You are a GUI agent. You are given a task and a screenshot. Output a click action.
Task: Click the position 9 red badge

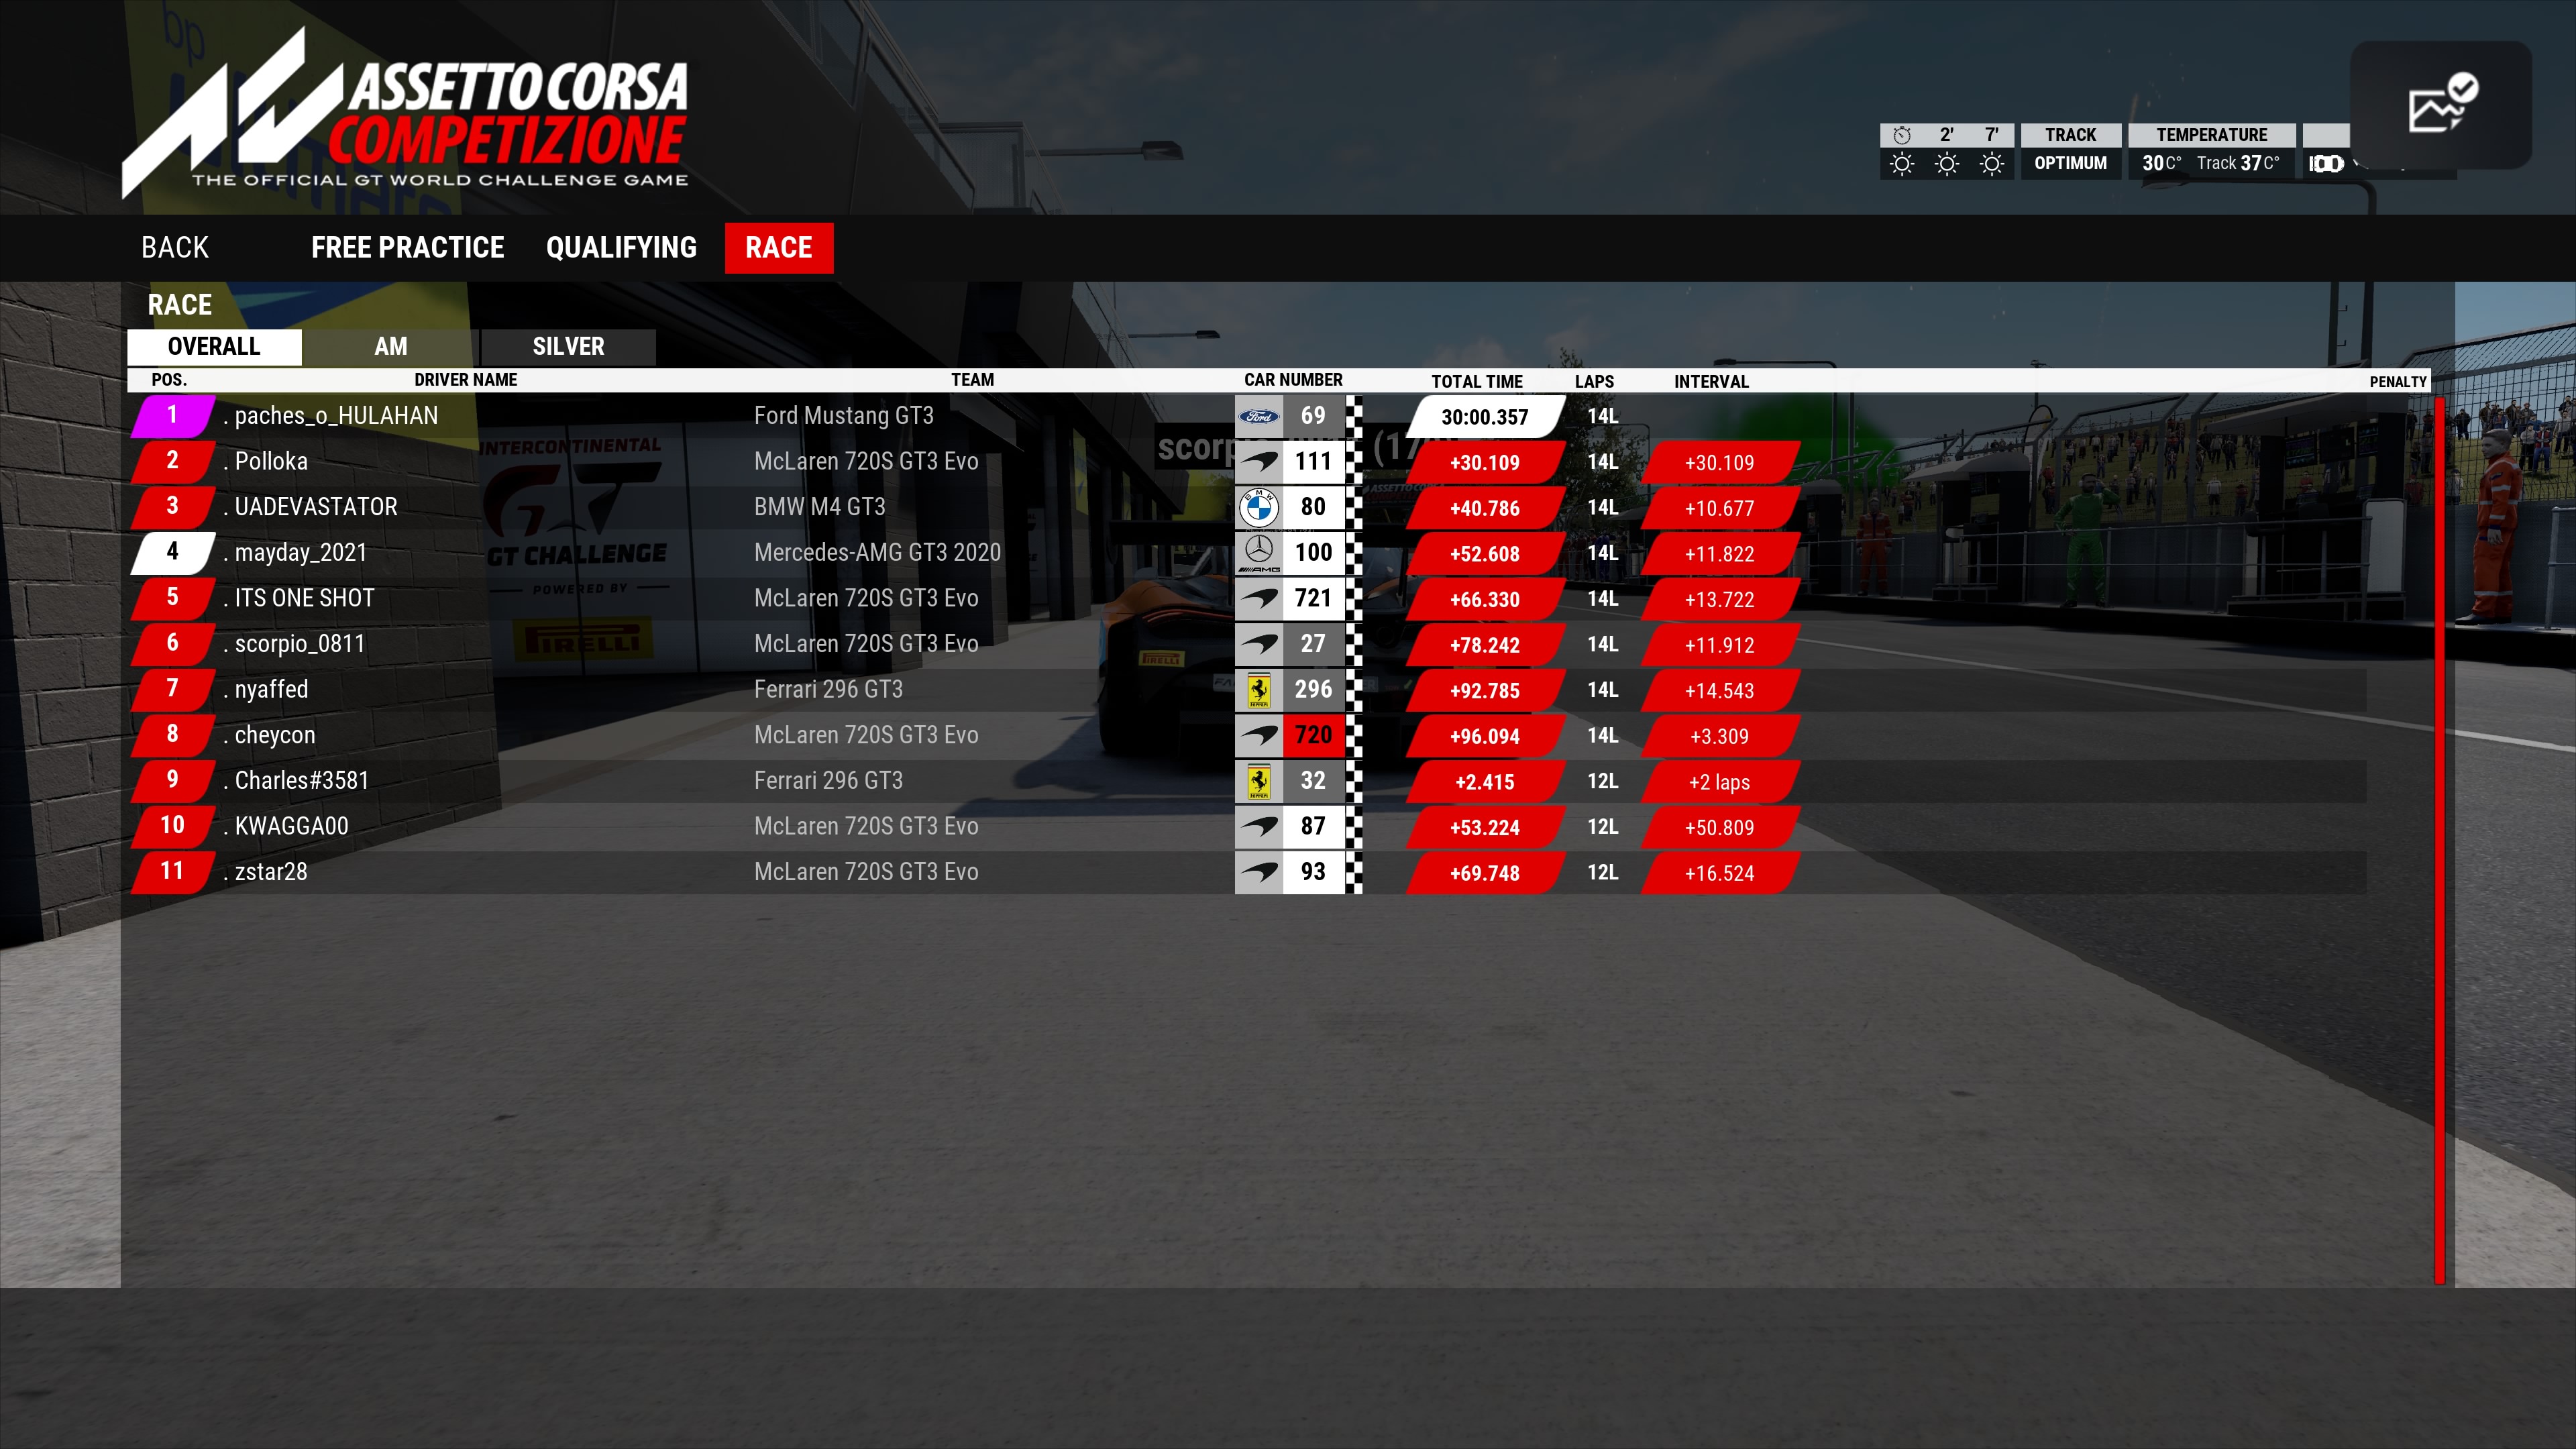click(x=173, y=781)
